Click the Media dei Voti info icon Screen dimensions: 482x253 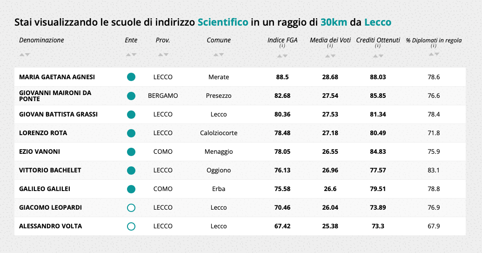tap(330, 46)
